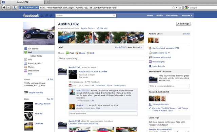
Task: Open The370Z Forum liked page
Action: [x=43, y=104]
